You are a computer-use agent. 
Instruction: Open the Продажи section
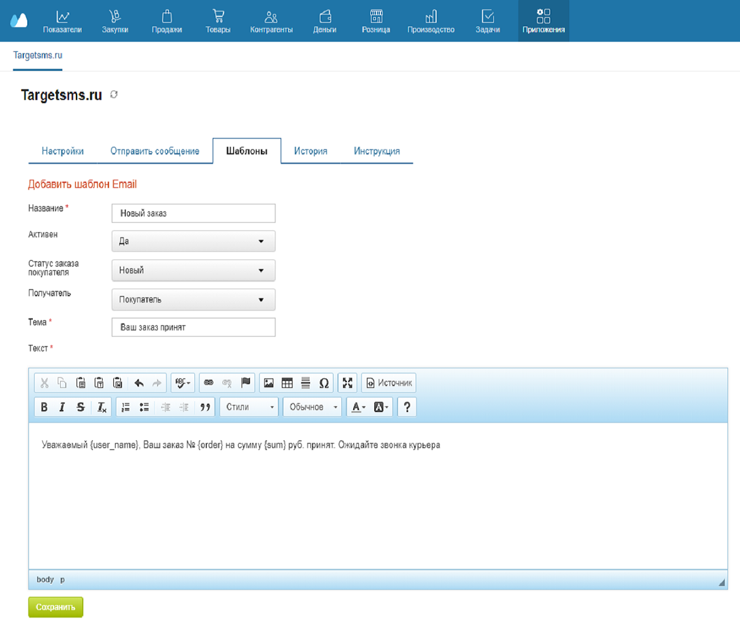[166, 21]
